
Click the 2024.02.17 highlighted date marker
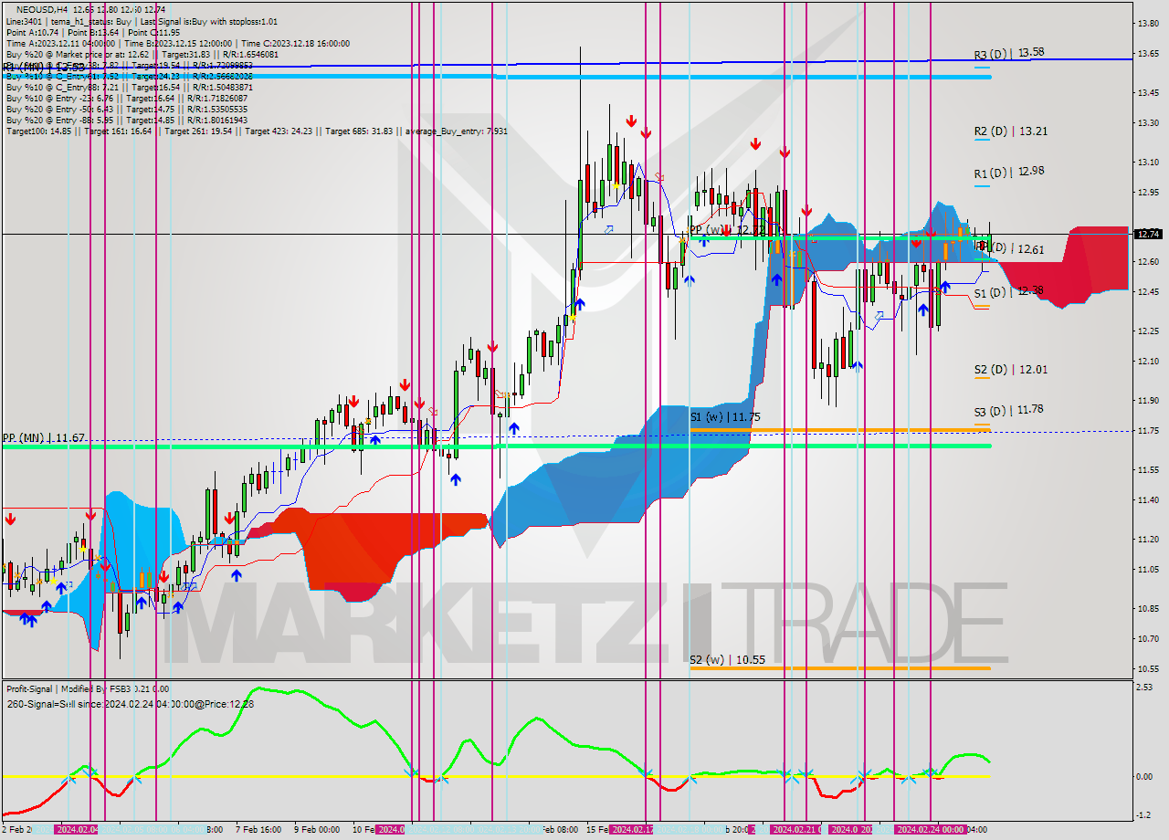tap(631, 829)
